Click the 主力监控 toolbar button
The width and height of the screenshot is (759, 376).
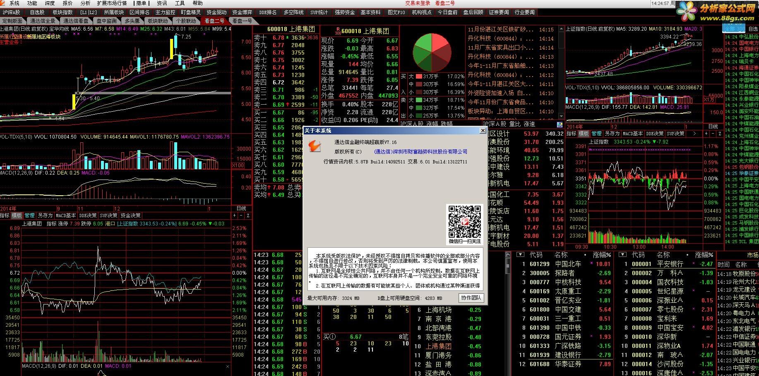(166, 12)
